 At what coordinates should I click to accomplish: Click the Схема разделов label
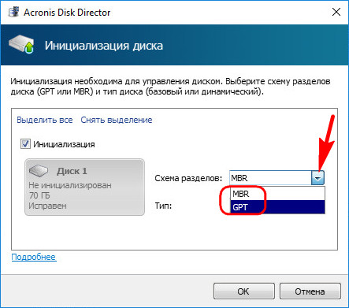(188, 178)
